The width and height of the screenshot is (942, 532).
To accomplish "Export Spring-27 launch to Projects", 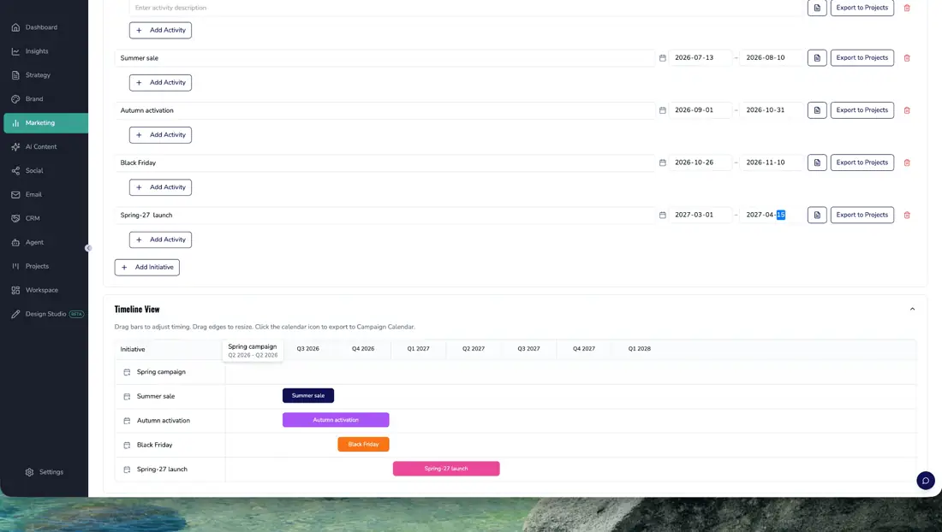I will 862,215.
